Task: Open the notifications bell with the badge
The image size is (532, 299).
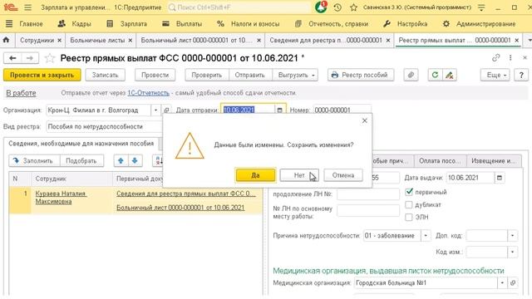Action: point(321,7)
